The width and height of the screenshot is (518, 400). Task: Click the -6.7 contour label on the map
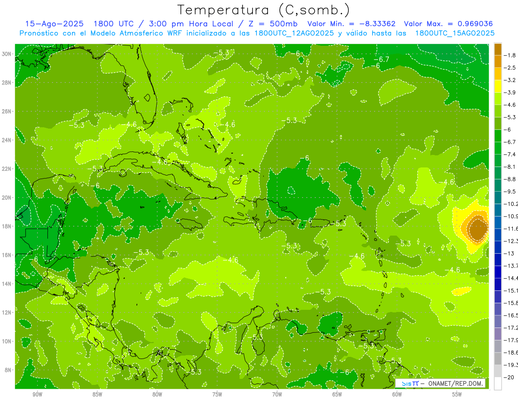coord(382,59)
